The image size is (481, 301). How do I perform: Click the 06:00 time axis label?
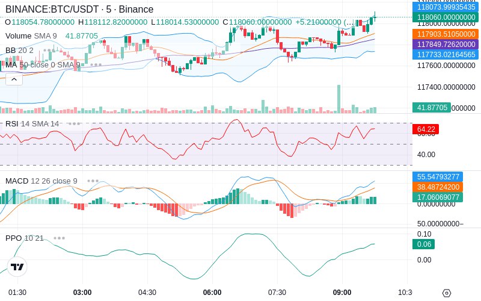(x=212, y=293)
